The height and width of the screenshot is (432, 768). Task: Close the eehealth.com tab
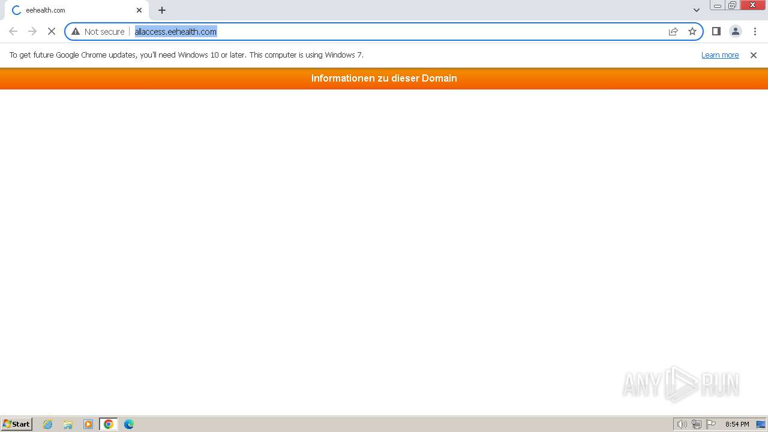tap(139, 10)
